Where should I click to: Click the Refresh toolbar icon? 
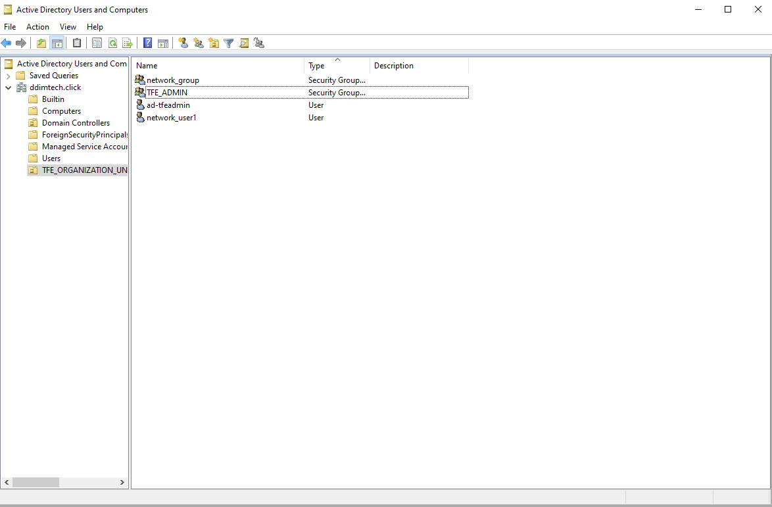coord(112,43)
